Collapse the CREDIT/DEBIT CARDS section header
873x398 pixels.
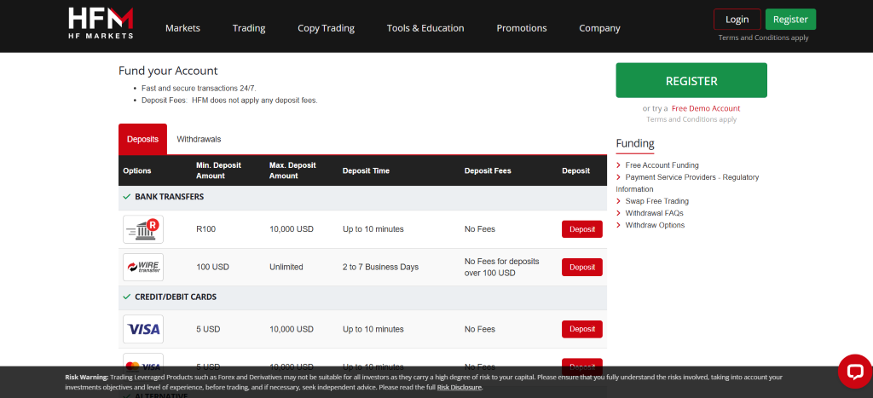(x=362, y=297)
